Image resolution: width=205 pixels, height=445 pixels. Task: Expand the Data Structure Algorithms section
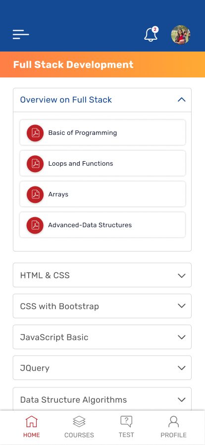pyautogui.click(x=182, y=399)
